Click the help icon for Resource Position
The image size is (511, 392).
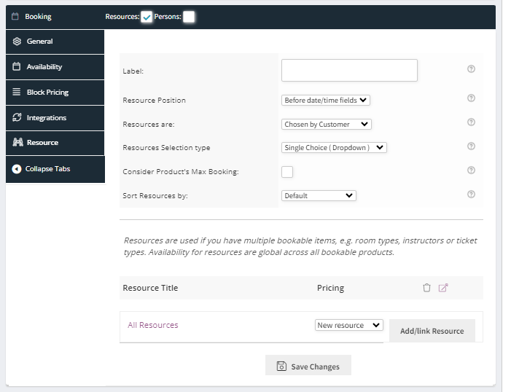click(471, 98)
